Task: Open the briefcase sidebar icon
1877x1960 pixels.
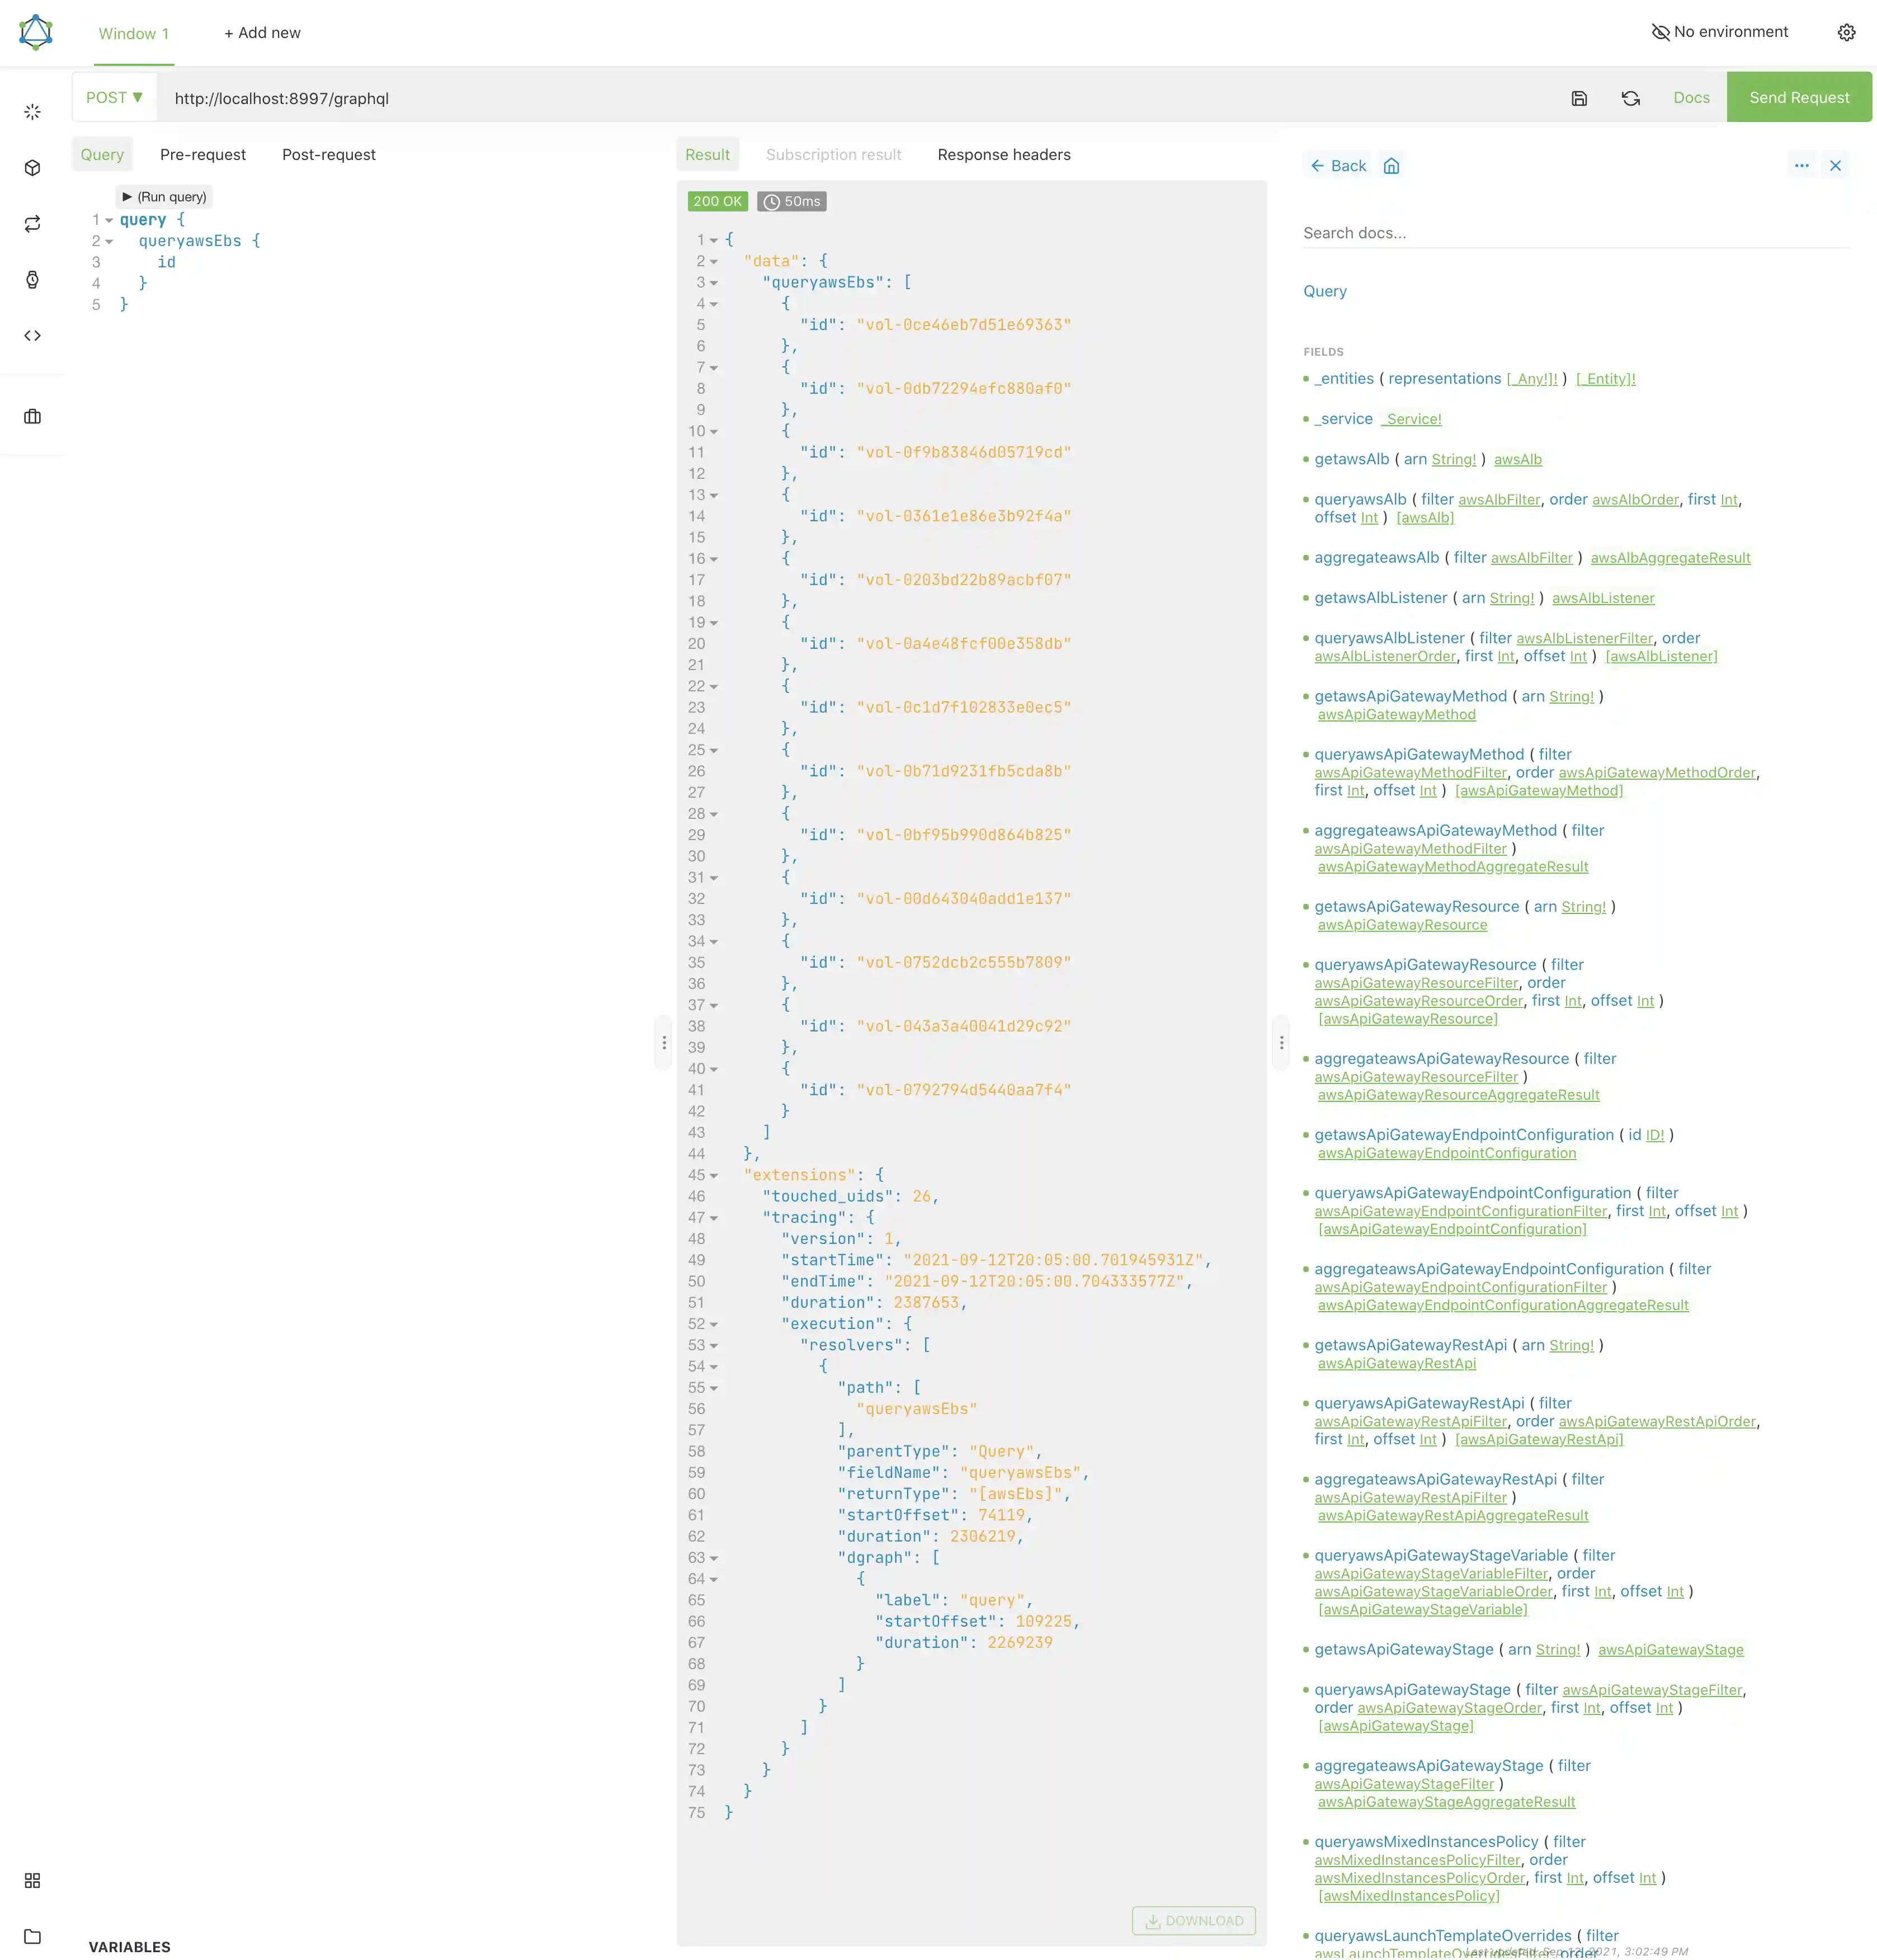Action: 32,417
